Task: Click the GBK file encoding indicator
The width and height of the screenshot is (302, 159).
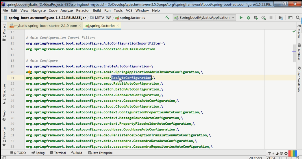Action: point(289,158)
